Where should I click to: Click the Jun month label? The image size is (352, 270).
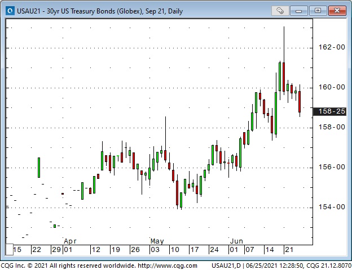pos(236,241)
